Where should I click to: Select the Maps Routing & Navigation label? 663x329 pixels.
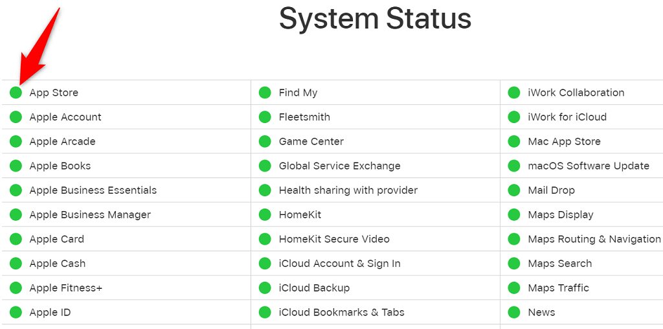tap(594, 239)
